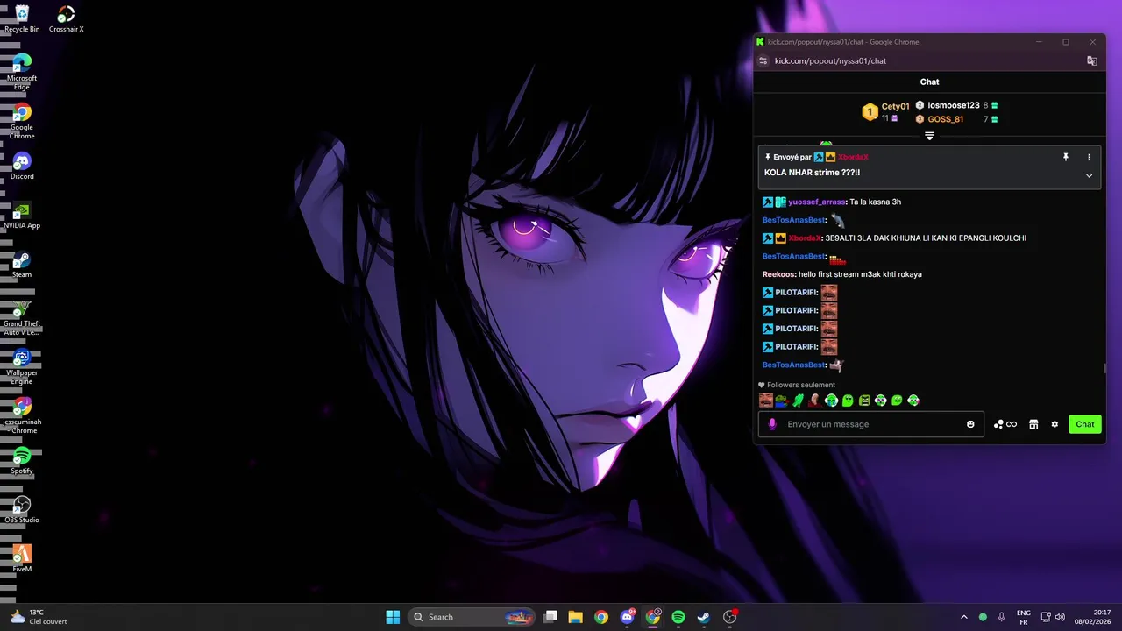Screen dimensions: 1122x631
Task: Open the volume control in system tray
Action: pos(1061,617)
